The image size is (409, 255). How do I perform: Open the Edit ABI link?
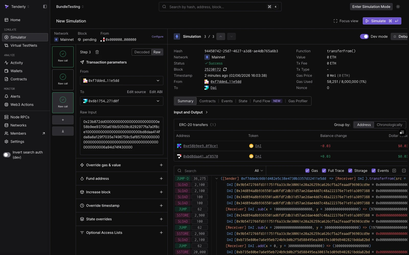point(156,92)
